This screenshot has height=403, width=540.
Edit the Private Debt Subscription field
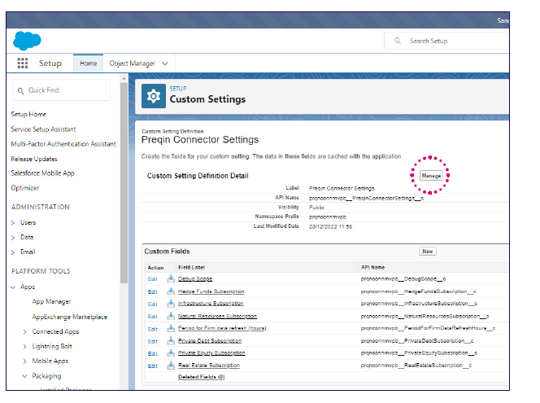pyautogui.click(x=153, y=341)
